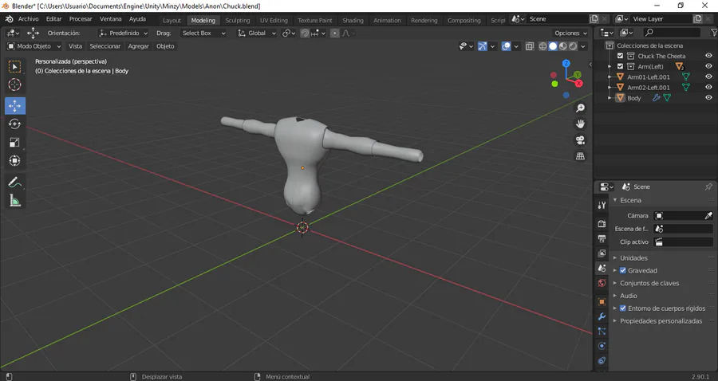Open Physics properties tab
Viewport: 718px width, 381px height.
602,346
